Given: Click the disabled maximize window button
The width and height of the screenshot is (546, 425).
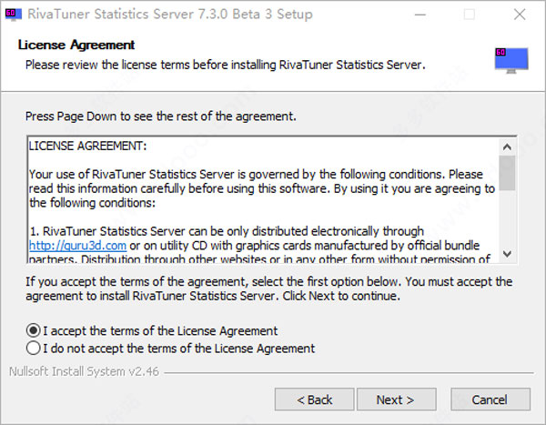Looking at the screenshot, I should (469, 15).
